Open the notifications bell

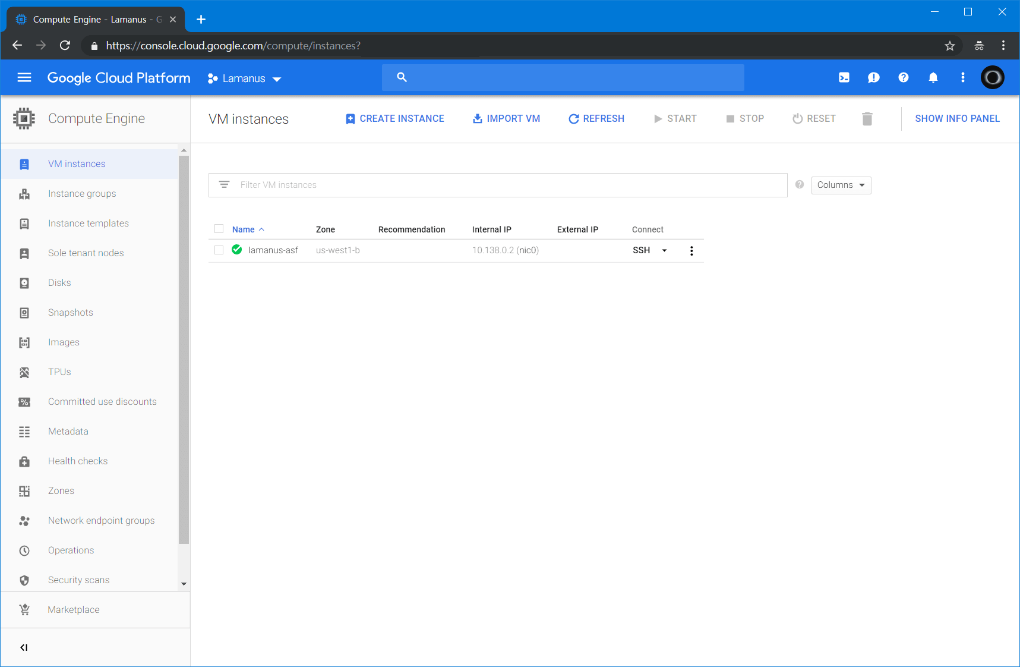point(933,78)
